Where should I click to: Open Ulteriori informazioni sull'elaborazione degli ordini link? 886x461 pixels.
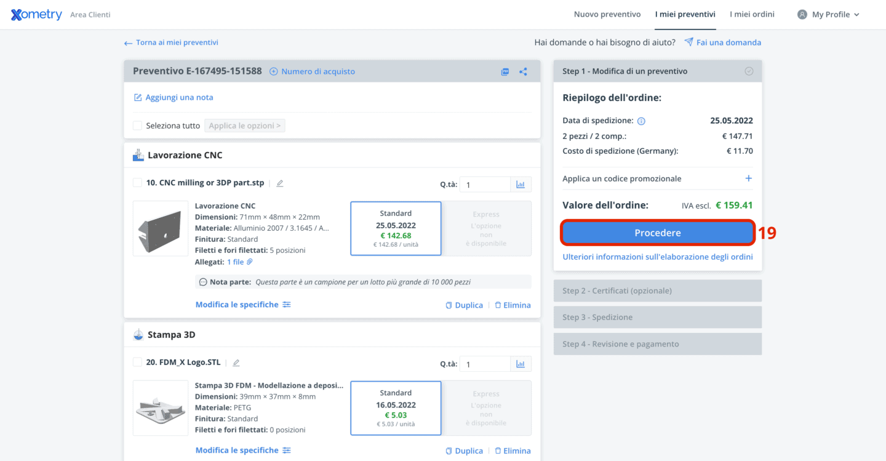(658, 257)
